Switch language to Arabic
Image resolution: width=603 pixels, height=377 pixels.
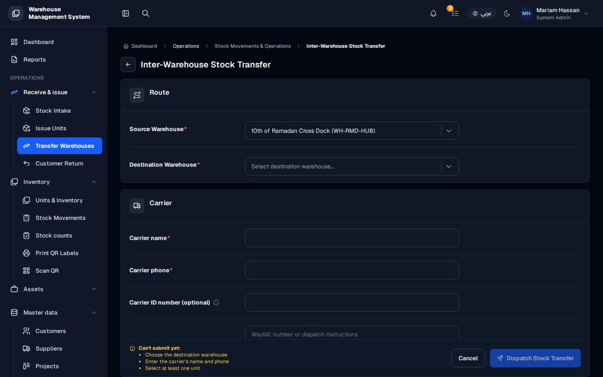click(482, 13)
